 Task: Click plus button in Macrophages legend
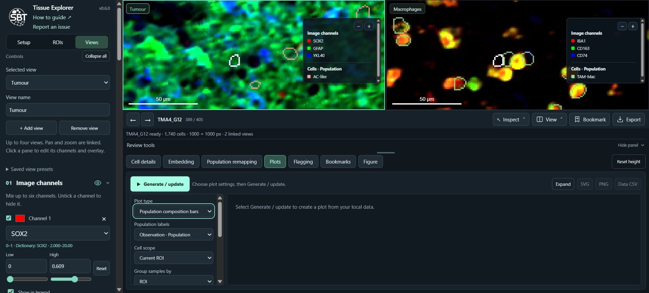tap(633, 26)
